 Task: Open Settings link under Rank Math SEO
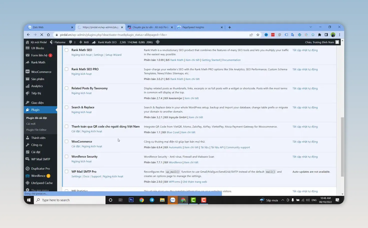pyautogui.click(x=98, y=55)
